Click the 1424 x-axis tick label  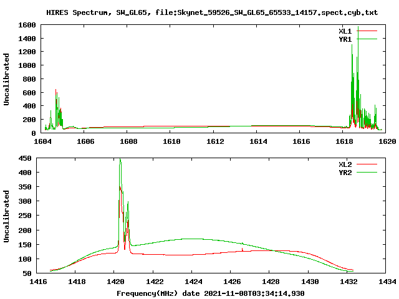[193, 282]
